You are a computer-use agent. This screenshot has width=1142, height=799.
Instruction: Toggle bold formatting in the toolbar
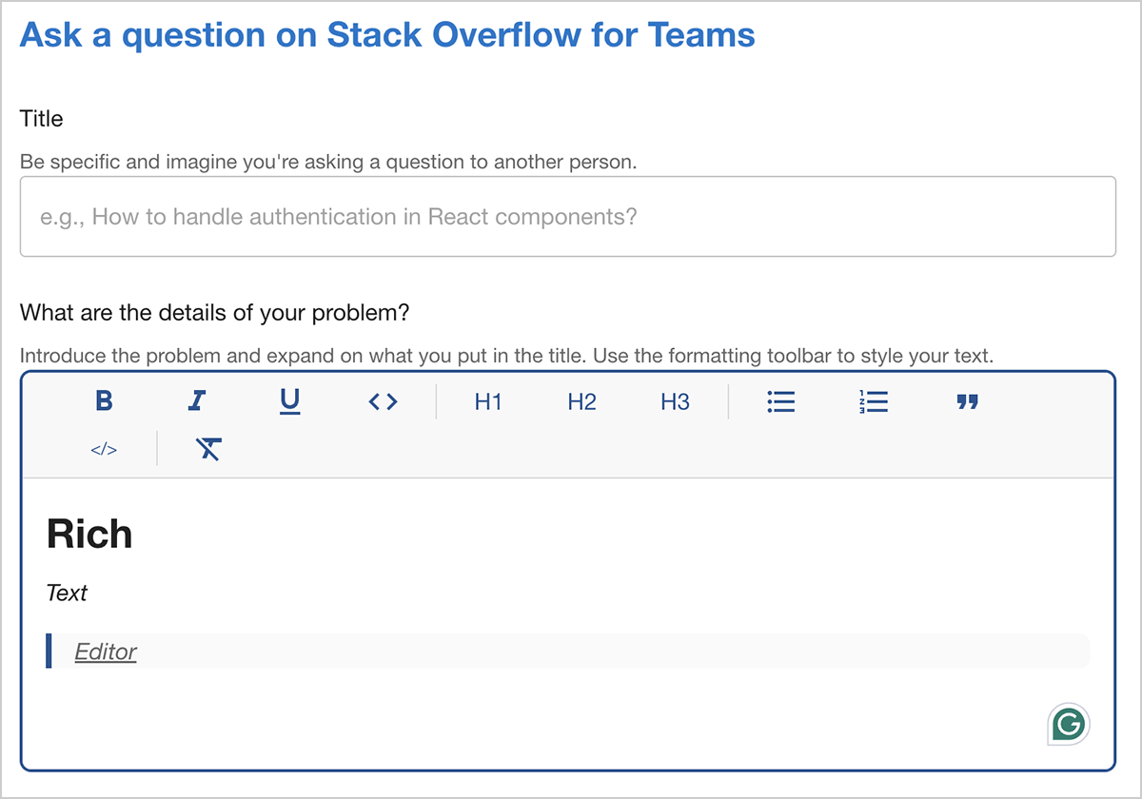click(104, 401)
